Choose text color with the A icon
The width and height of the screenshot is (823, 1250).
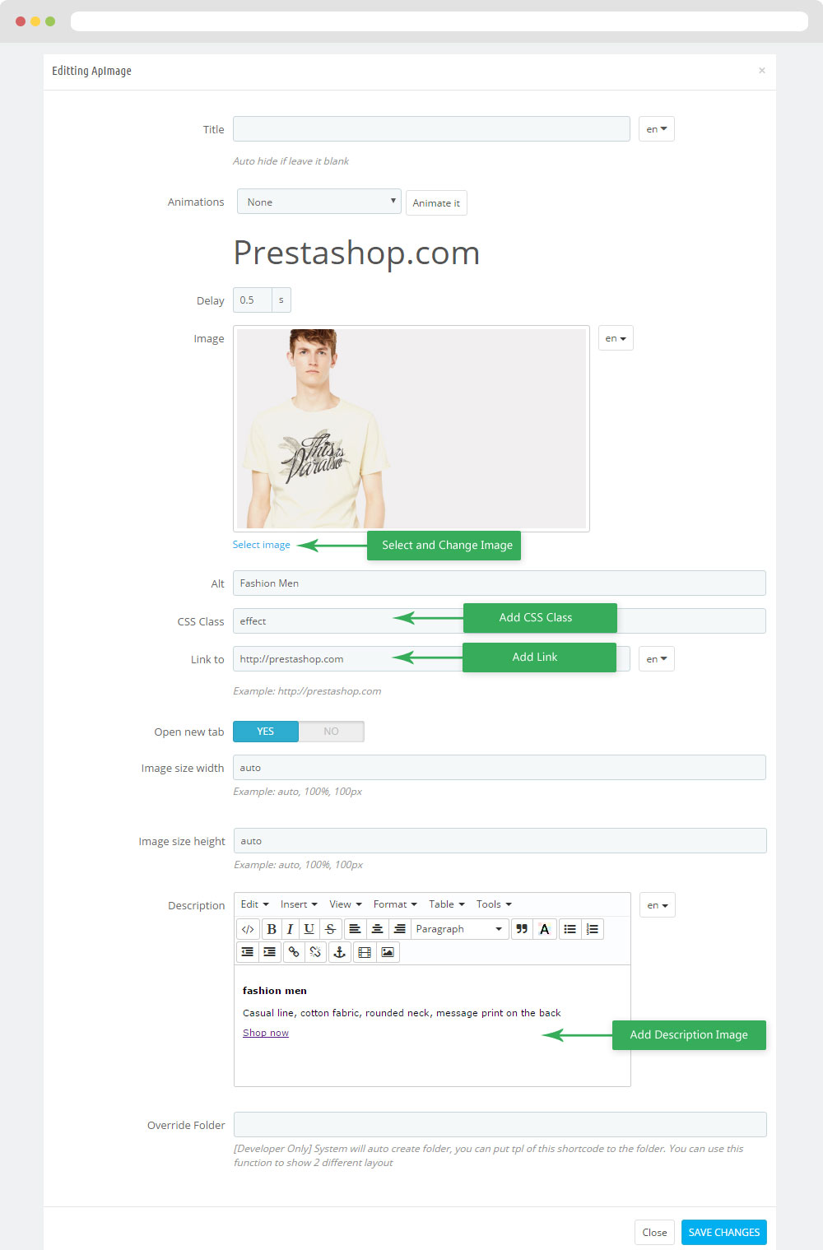[544, 929]
